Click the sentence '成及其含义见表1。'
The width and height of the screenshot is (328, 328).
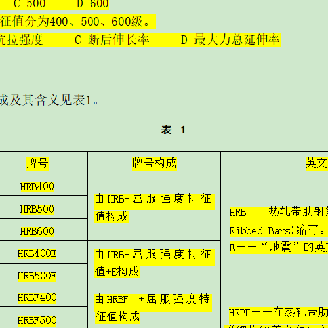pos(49,100)
